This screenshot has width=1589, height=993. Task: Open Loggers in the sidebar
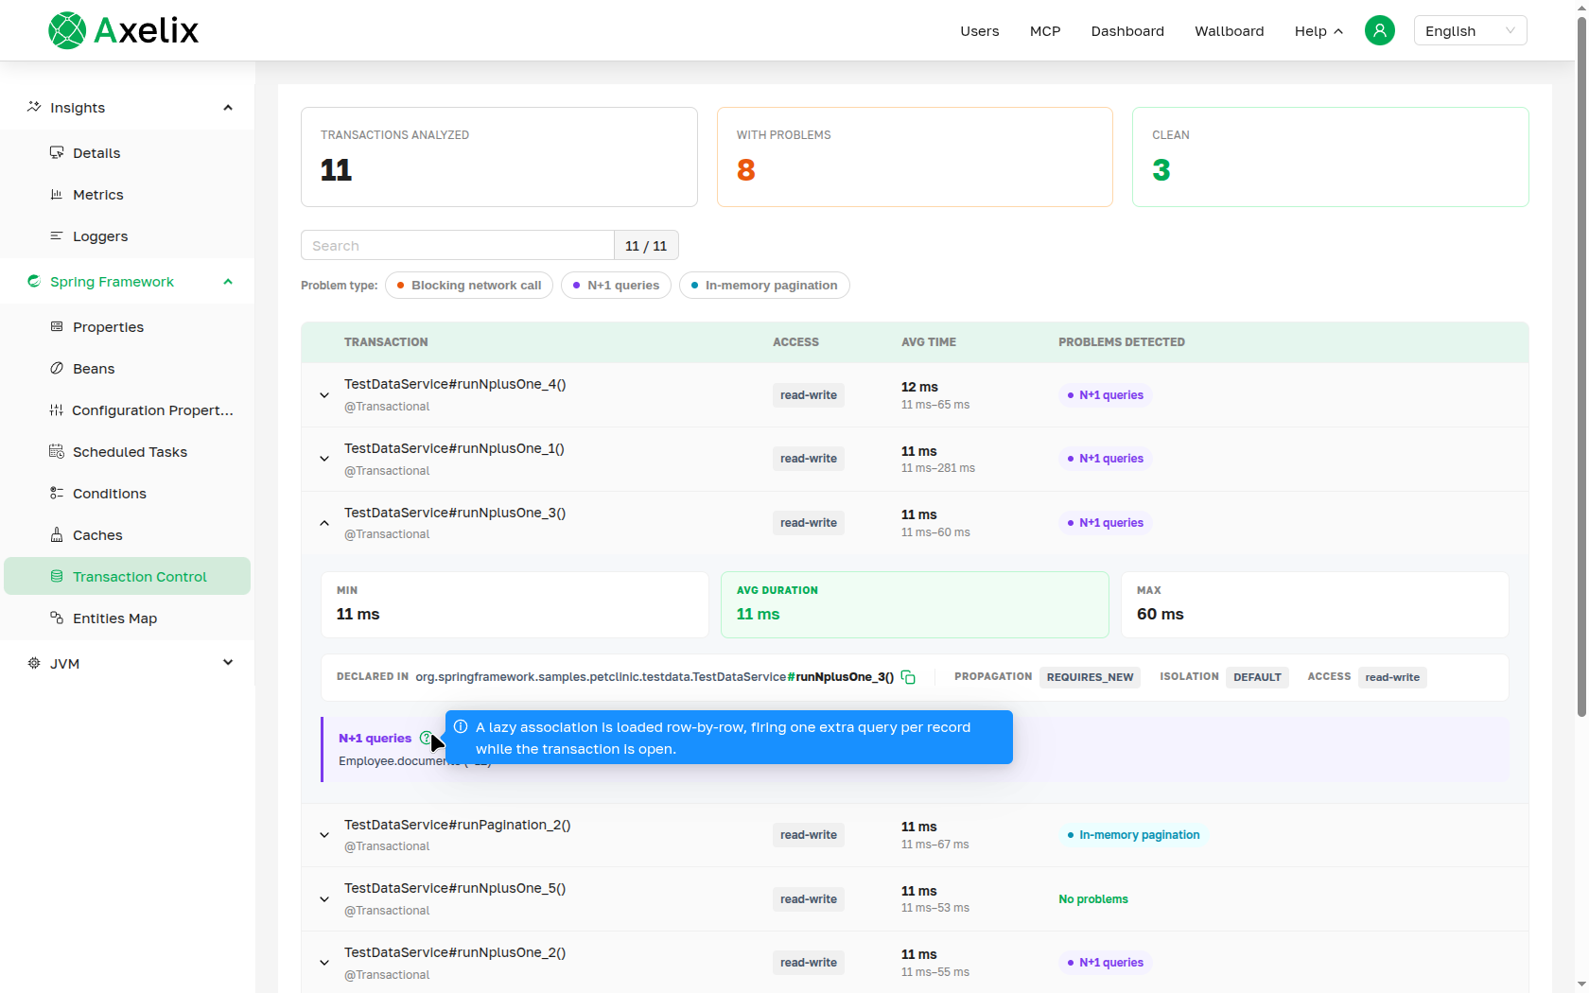coord(128,235)
